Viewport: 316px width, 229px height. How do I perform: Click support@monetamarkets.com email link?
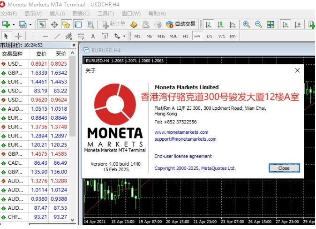pos(185,139)
